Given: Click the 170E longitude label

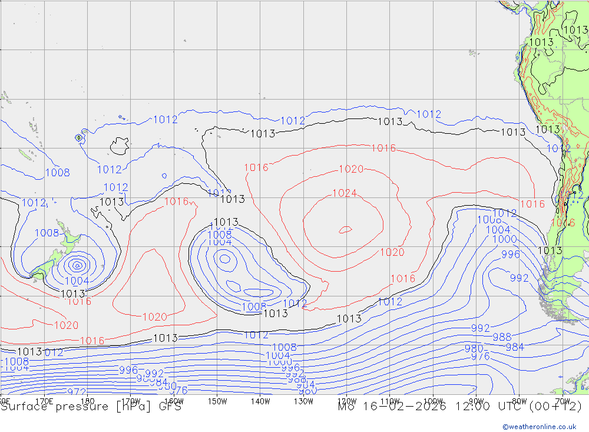Looking at the screenshot, I should [44, 401].
